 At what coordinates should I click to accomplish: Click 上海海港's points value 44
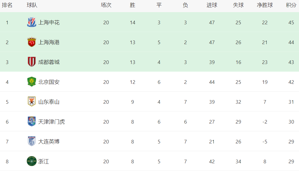point(291,42)
